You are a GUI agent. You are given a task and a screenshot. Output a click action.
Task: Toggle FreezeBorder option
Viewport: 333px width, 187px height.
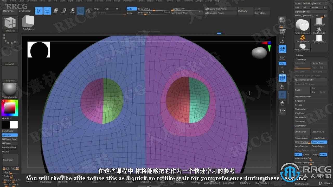[x=302, y=138]
